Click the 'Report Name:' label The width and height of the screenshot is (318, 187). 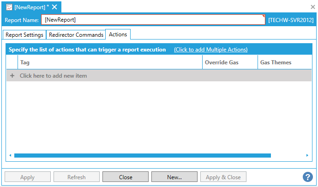point(22,20)
